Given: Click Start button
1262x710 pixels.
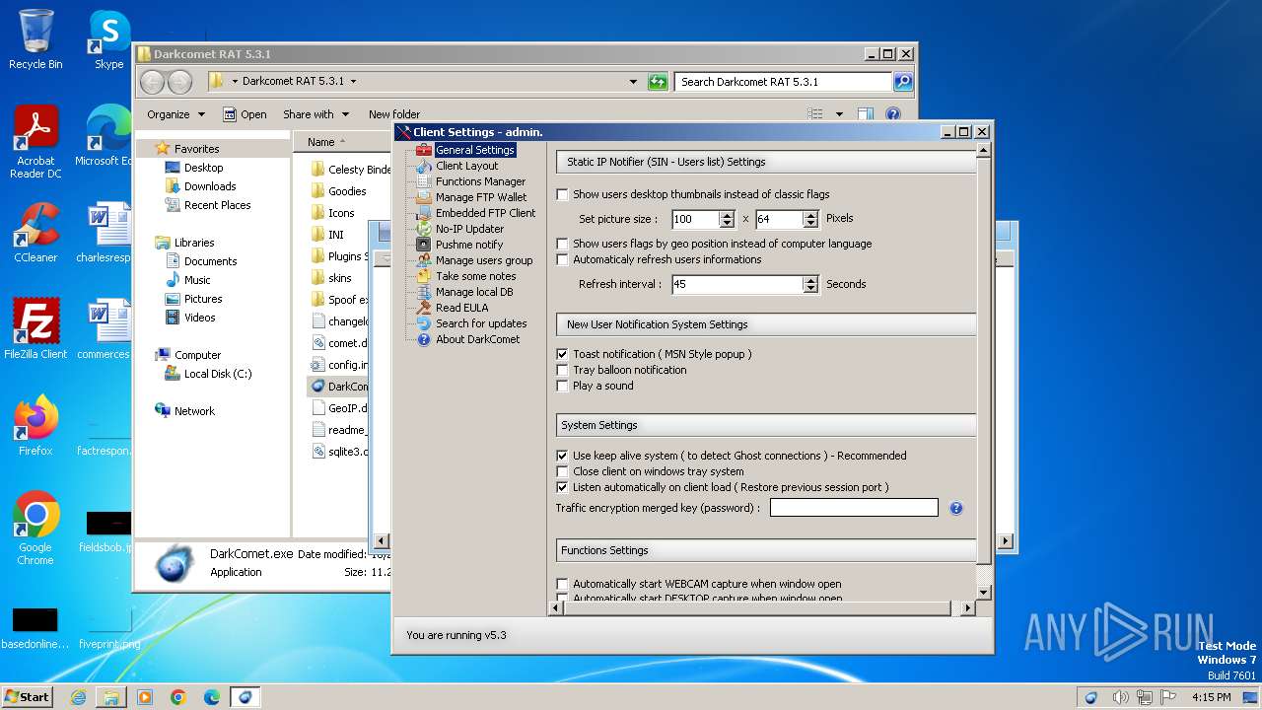Looking at the screenshot, I should (x=28, y=697).
